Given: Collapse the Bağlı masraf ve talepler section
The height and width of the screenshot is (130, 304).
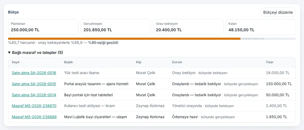Looking at the screenshot, I should click(x=35, y=53).
